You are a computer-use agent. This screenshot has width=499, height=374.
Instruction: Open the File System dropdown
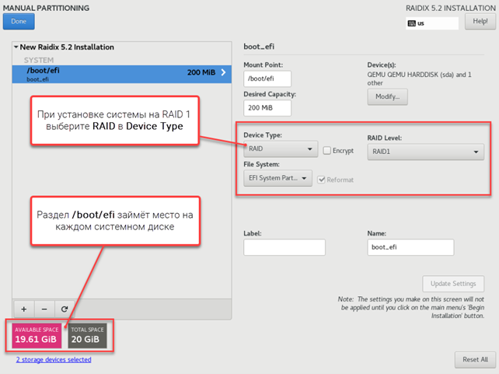click(x=279, y=179)
